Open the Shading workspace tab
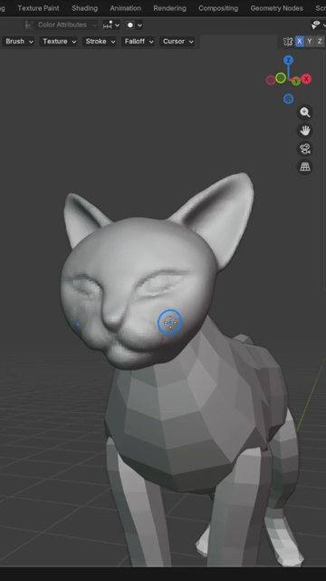 pos(84,8)
